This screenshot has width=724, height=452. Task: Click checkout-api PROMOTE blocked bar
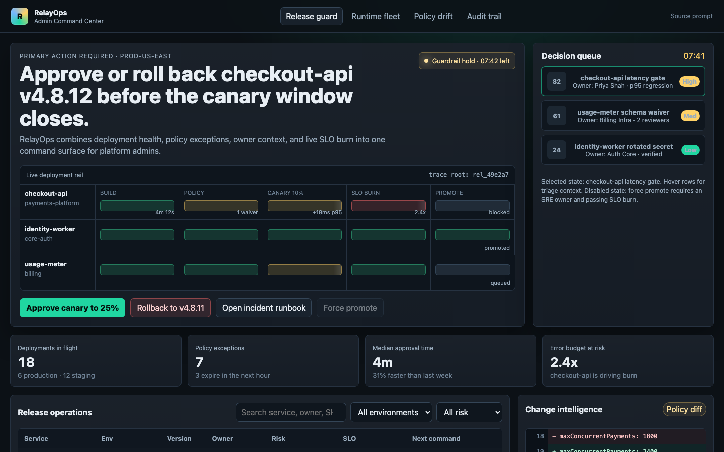pos(473,206)
